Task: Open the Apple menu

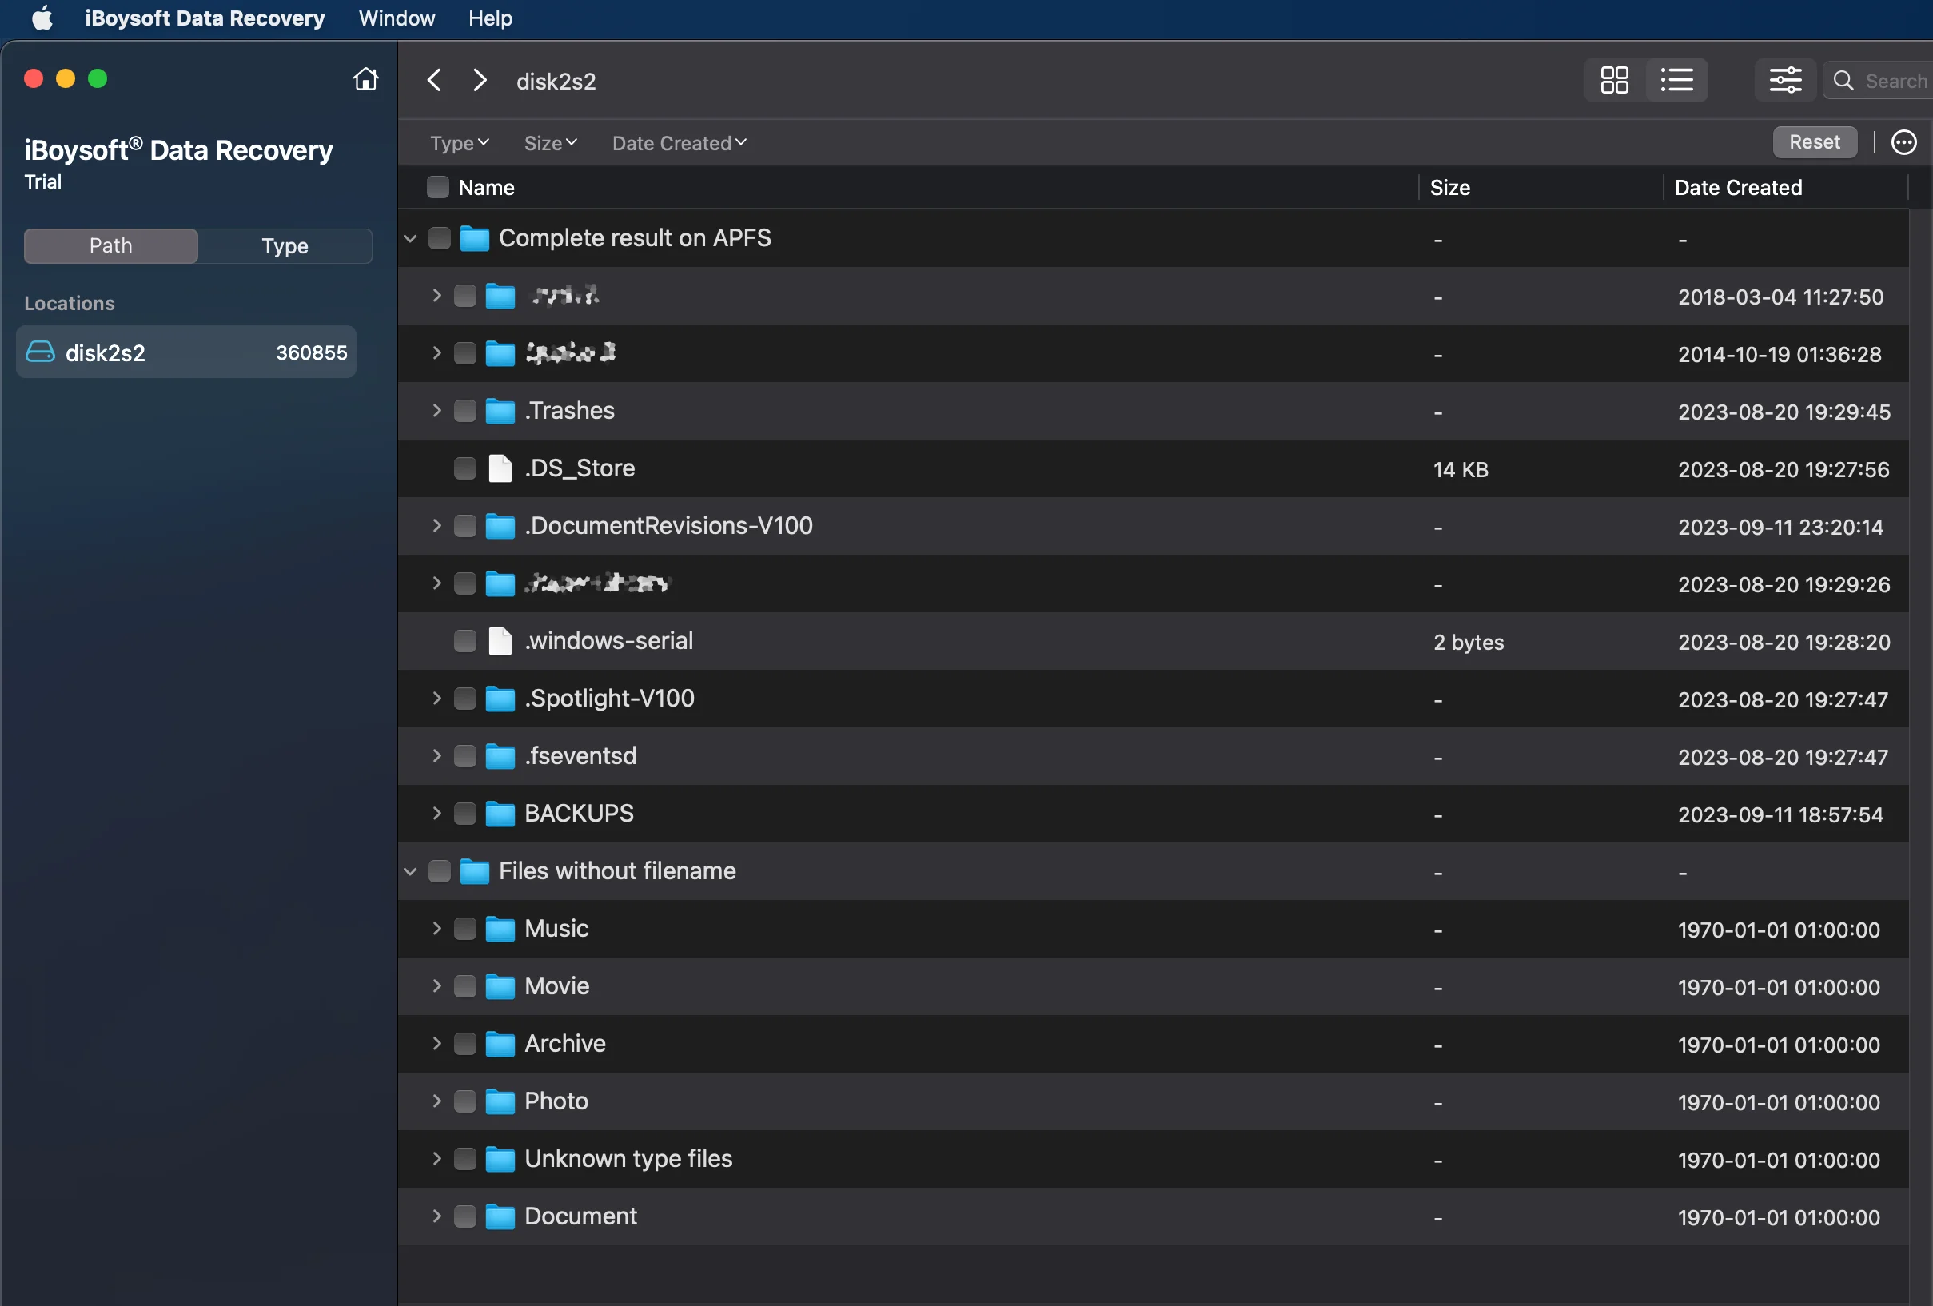Action: pos(42,18)
